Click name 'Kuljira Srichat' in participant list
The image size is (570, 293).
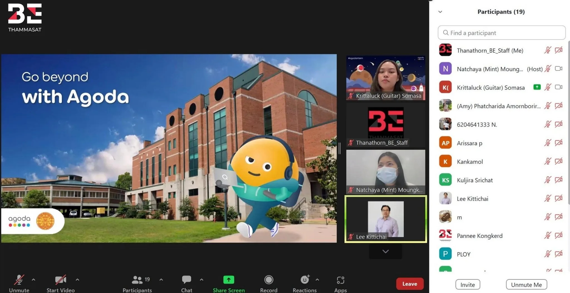(x=475, y=180)
